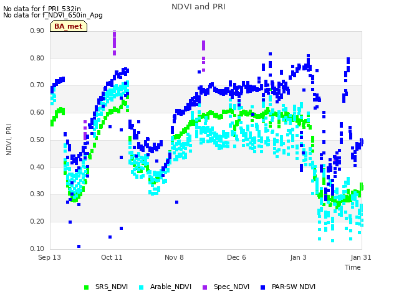The width and height of the screenshot is (399, 299).
Task: Click the blue PAR-SW NDVI legend swatch
Action: [x=263, y=287]
